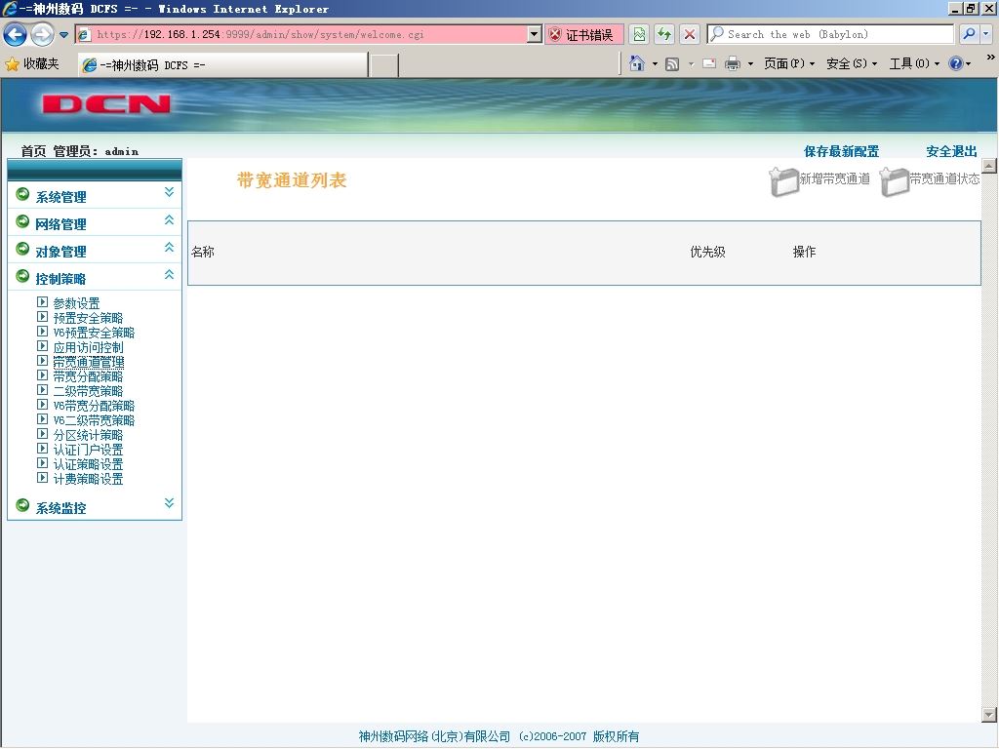Click the read mail icon
This screenshot has height=749, width=999.
[709, 63]
